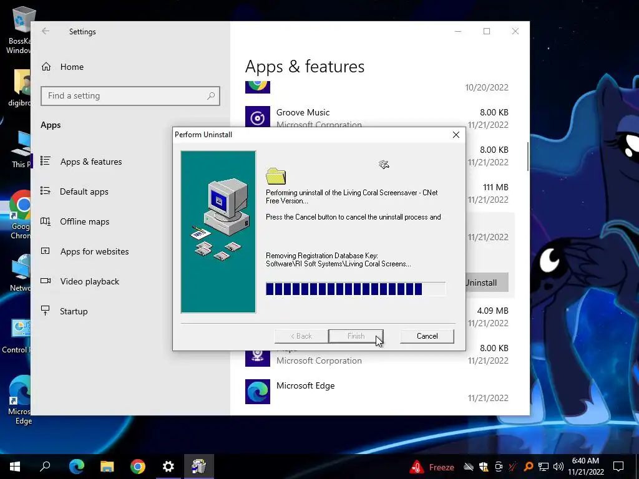
Task: Open the clock showing 6:40 AM
Action: click(585, 467)
